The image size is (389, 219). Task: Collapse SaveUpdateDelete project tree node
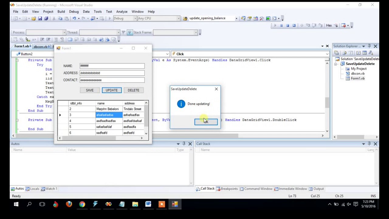coord(336,64)
